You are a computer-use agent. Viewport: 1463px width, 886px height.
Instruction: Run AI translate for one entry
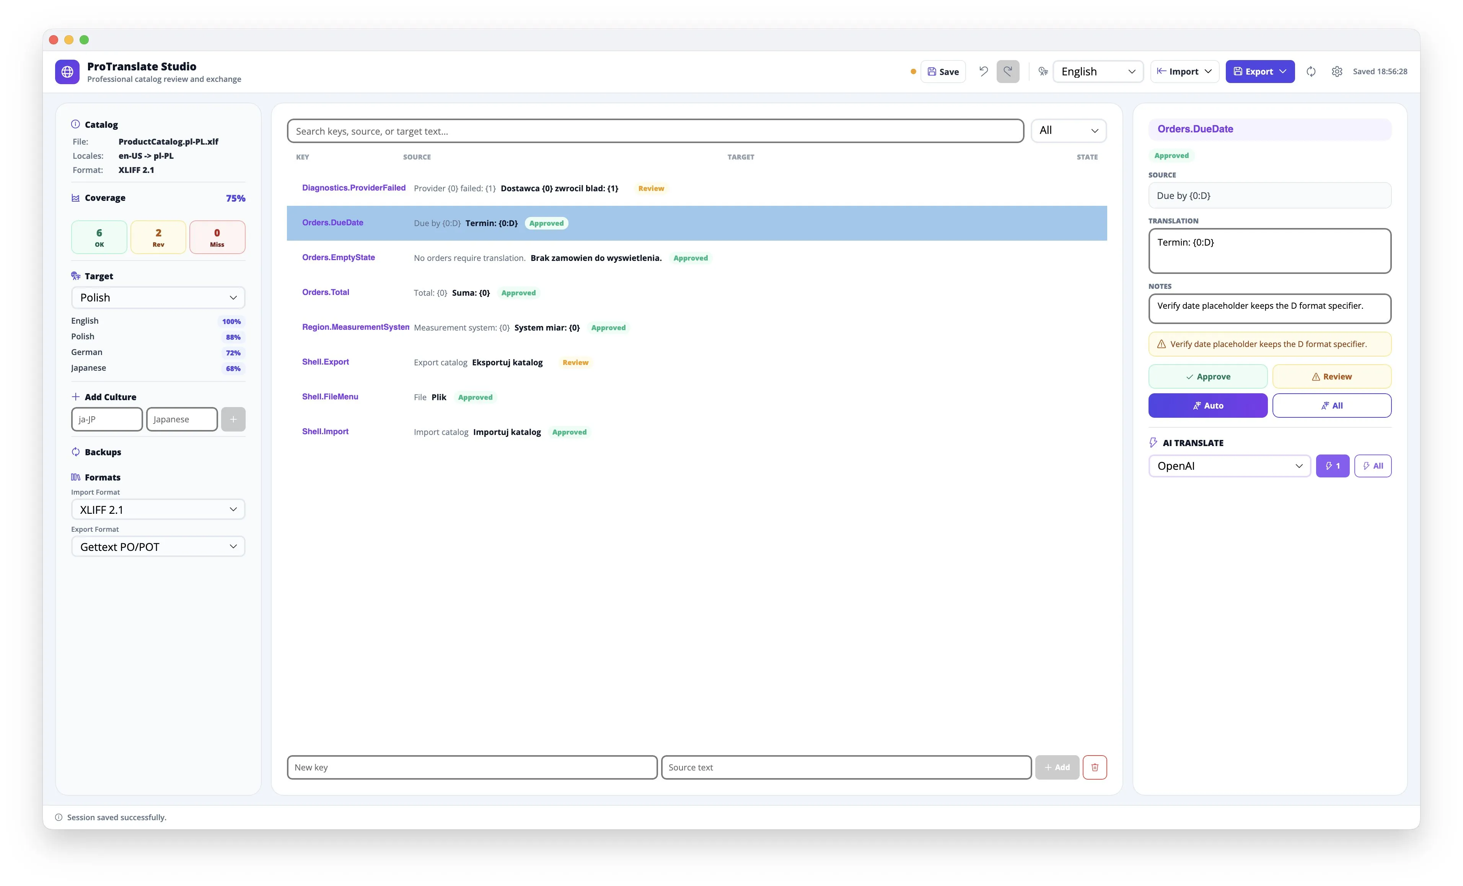[1333, 466]
